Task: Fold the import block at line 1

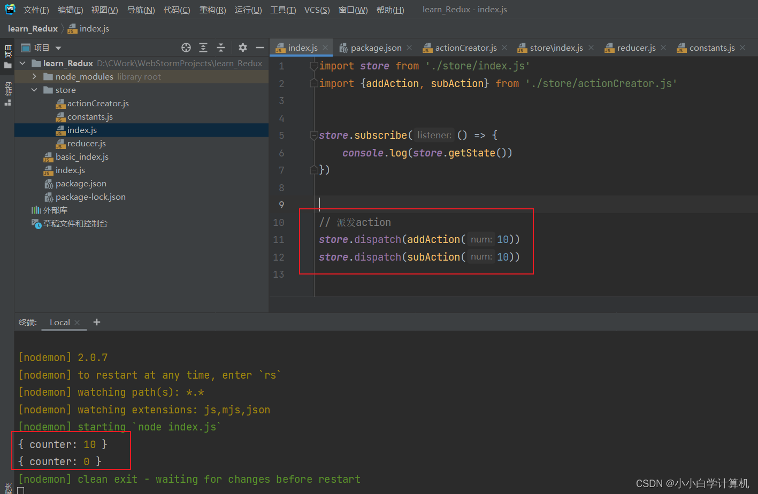Action: click(x=314, y=66)
